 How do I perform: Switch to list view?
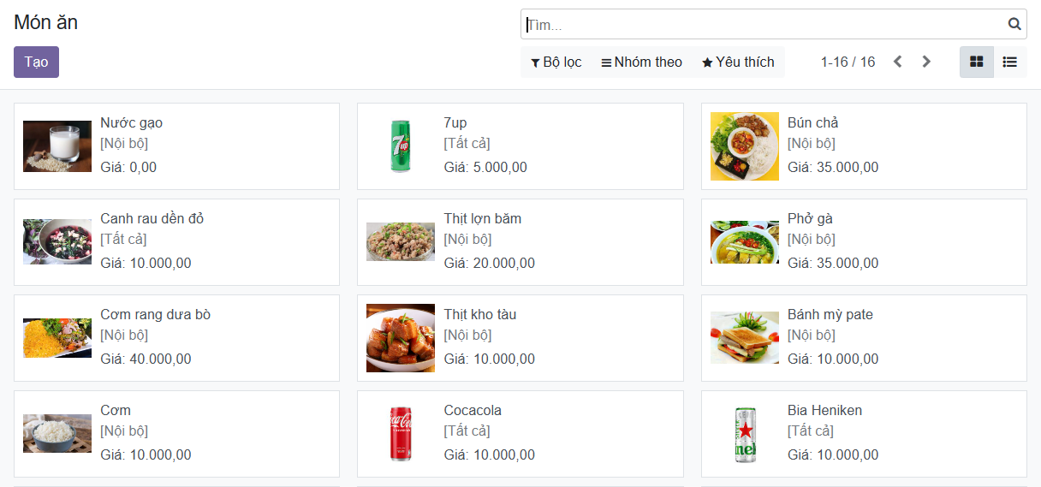click(1010, 62)
